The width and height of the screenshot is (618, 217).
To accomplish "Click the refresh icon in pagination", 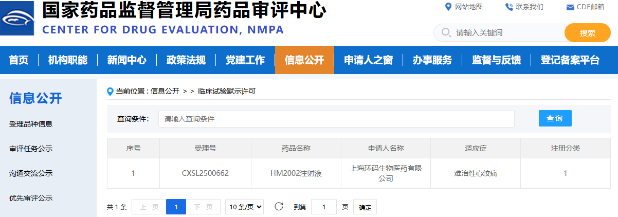I will coord(279,207).
